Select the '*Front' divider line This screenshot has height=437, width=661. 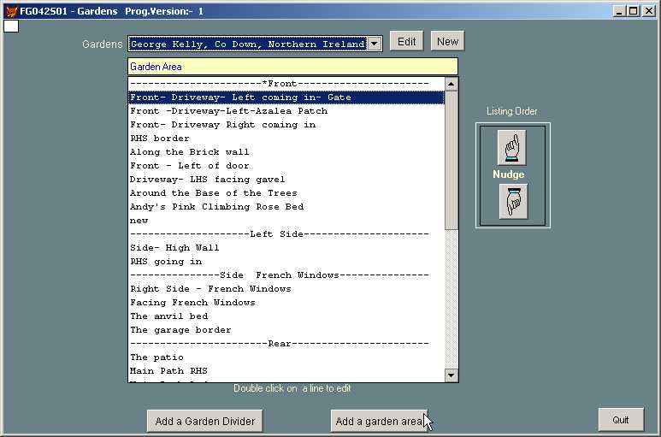[286, 84]
